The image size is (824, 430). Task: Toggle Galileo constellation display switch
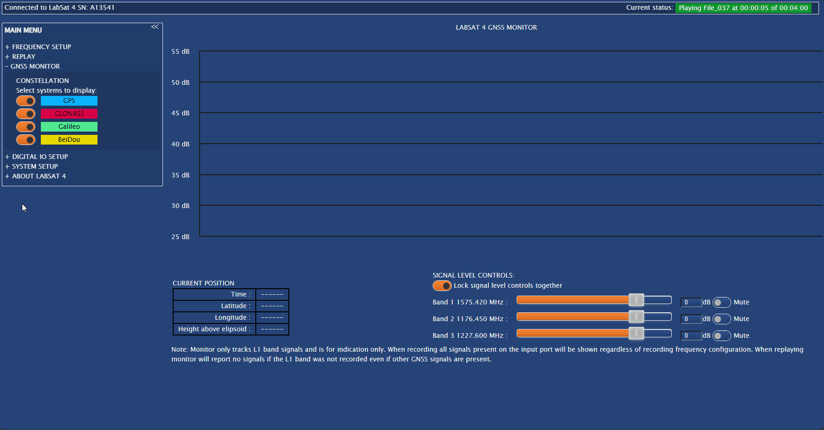coord(26,126)
